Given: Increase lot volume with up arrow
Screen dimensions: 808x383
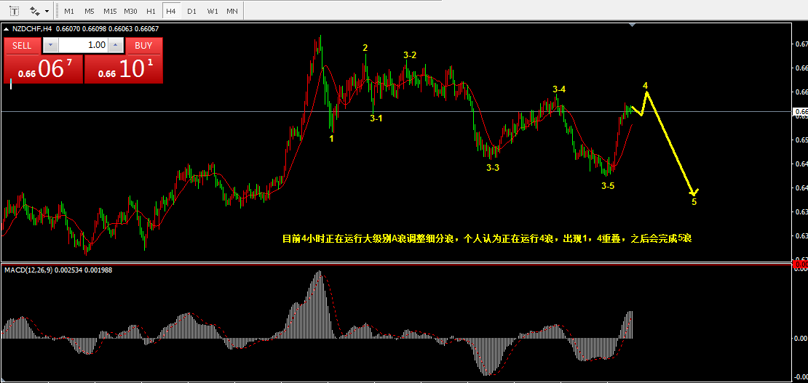Looking at the screenshot, I should [116, 45].
